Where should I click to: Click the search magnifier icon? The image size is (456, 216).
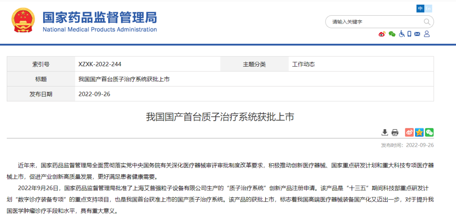point(426,22)
